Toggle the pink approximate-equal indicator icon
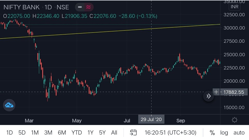 tap(88, 7)
